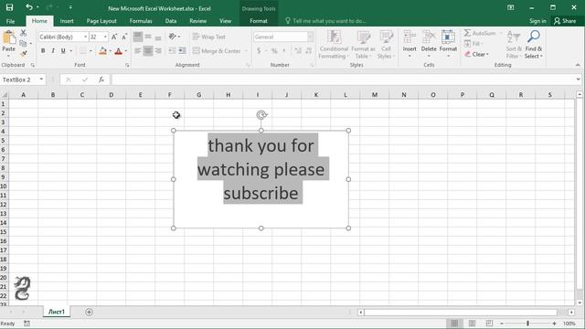Switch to the Formulas tab

point(141,21)
